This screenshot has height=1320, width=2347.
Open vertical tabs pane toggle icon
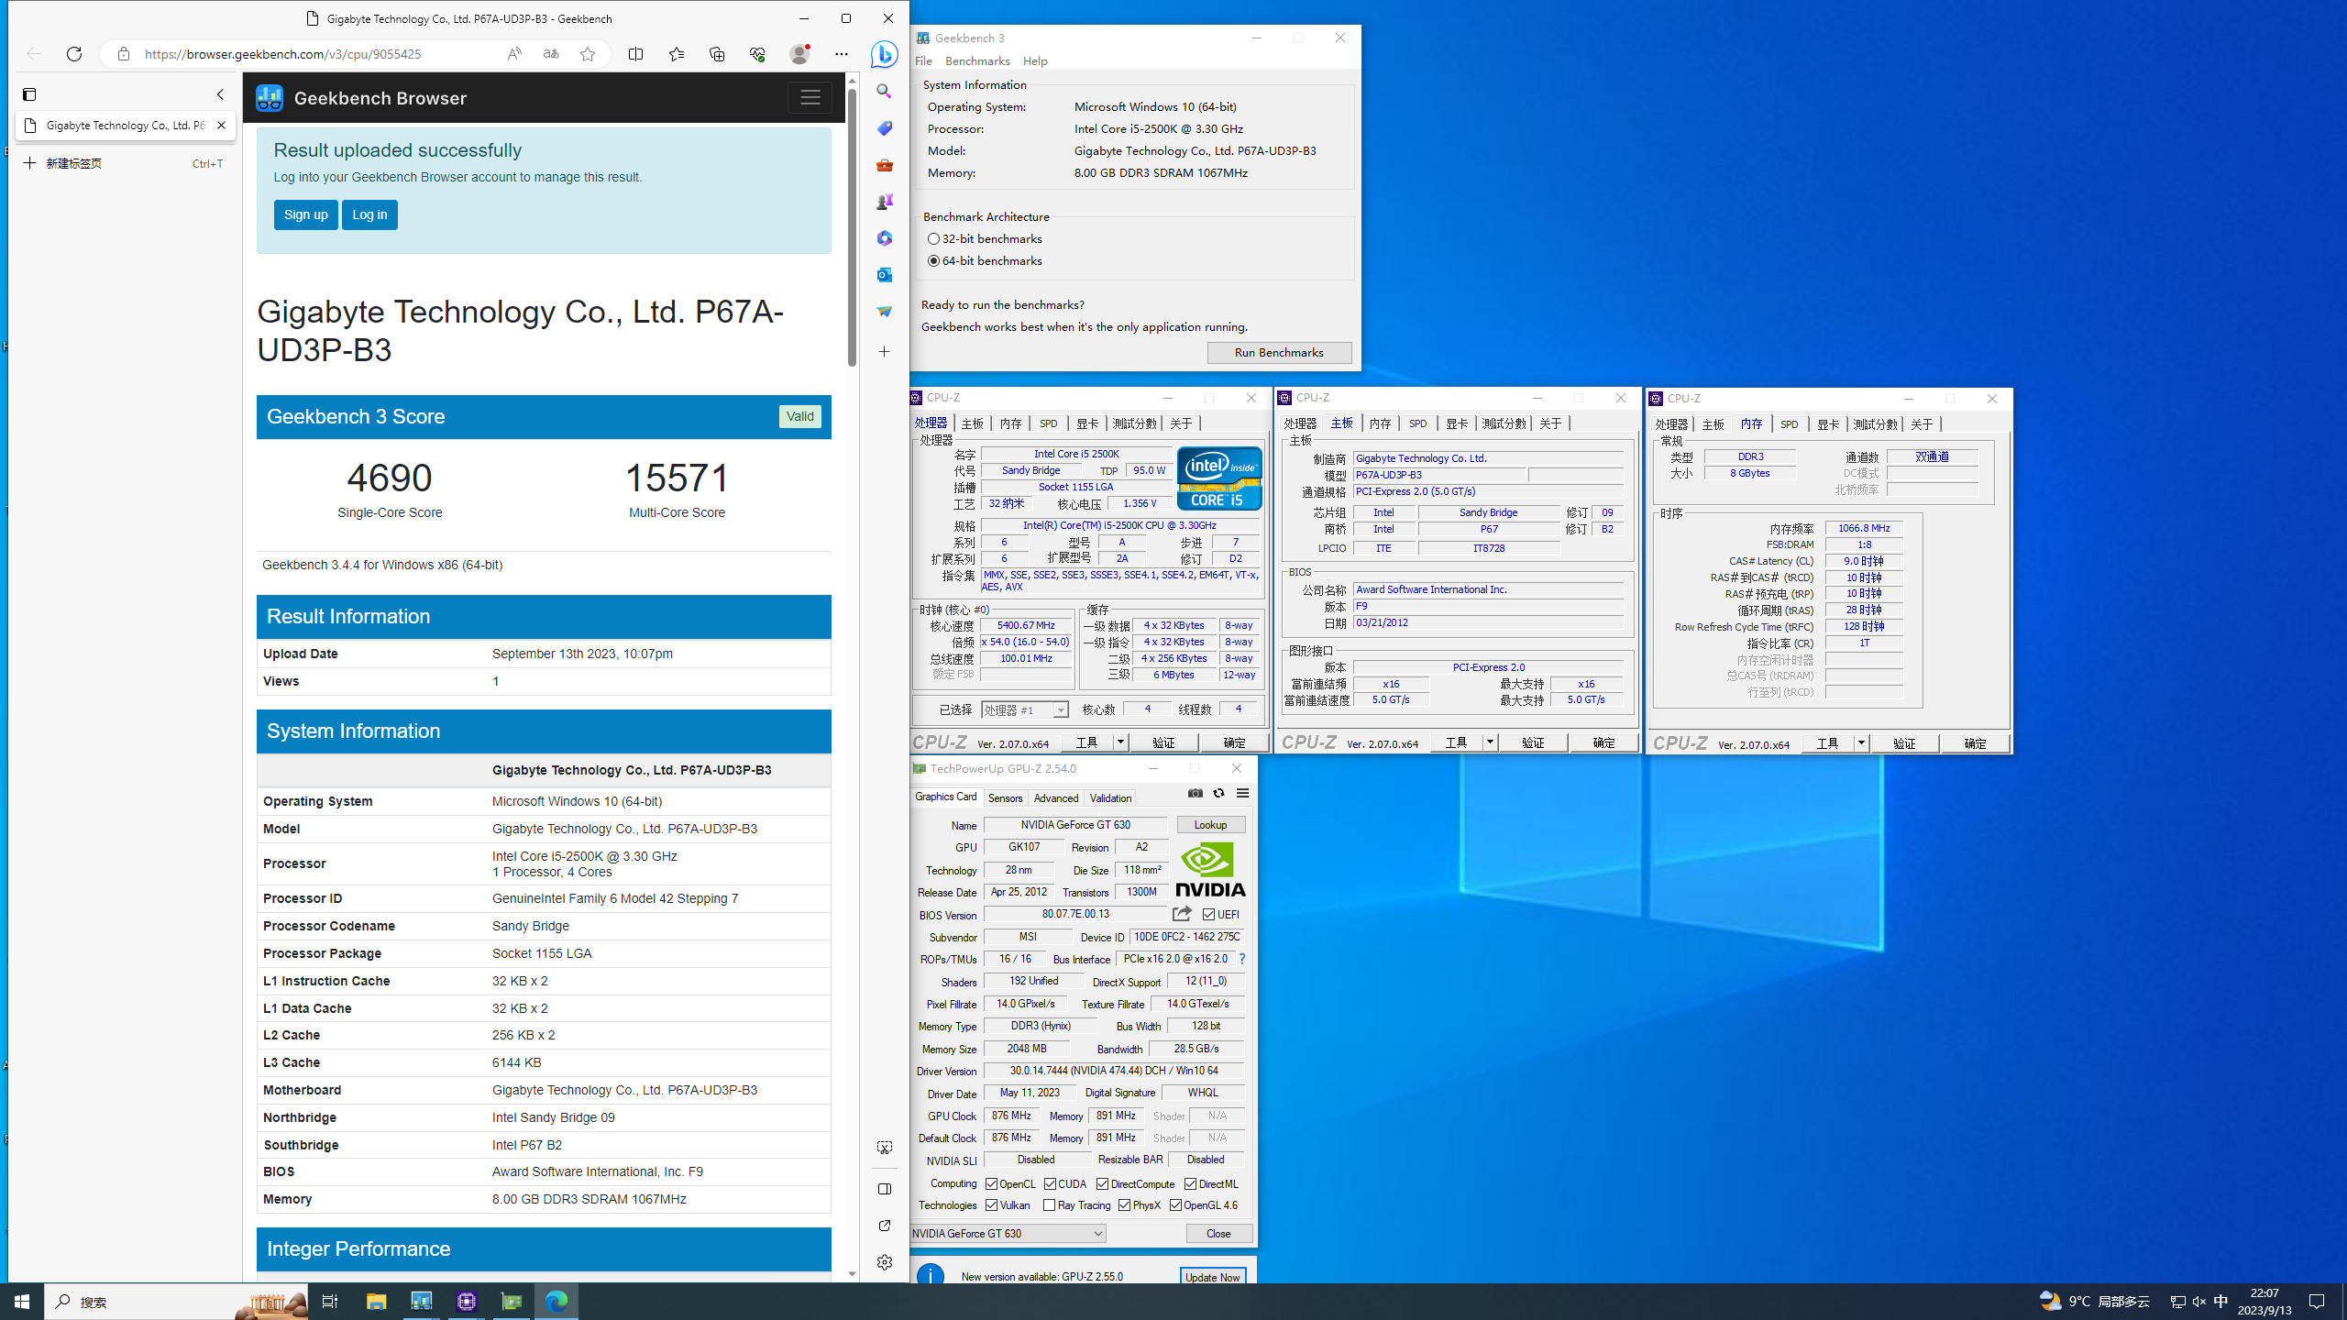[29, 94]
